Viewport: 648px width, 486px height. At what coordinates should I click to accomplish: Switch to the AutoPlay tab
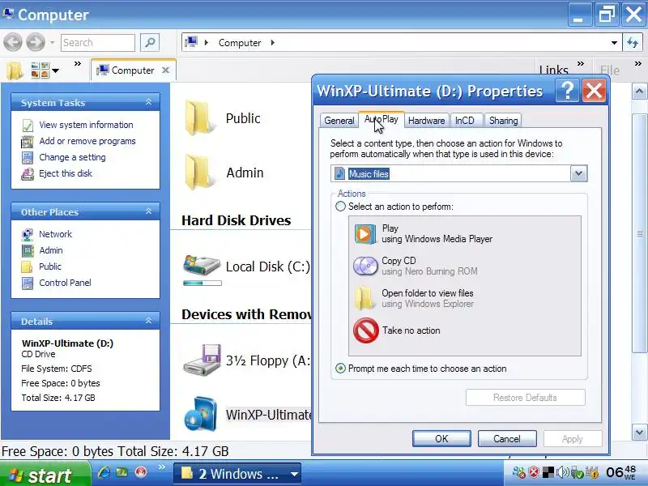tap(381, 119)
